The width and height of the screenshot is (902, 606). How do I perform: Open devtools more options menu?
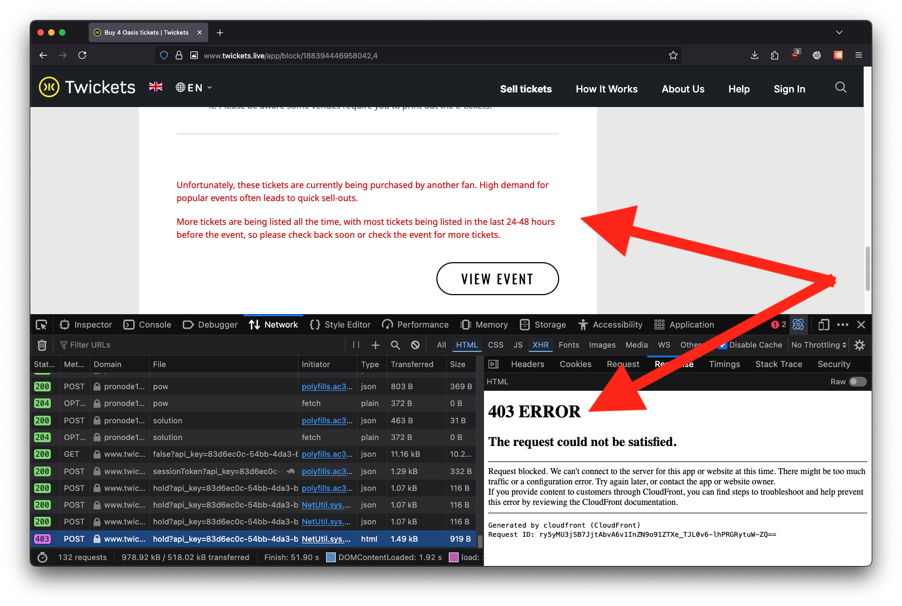843,325
